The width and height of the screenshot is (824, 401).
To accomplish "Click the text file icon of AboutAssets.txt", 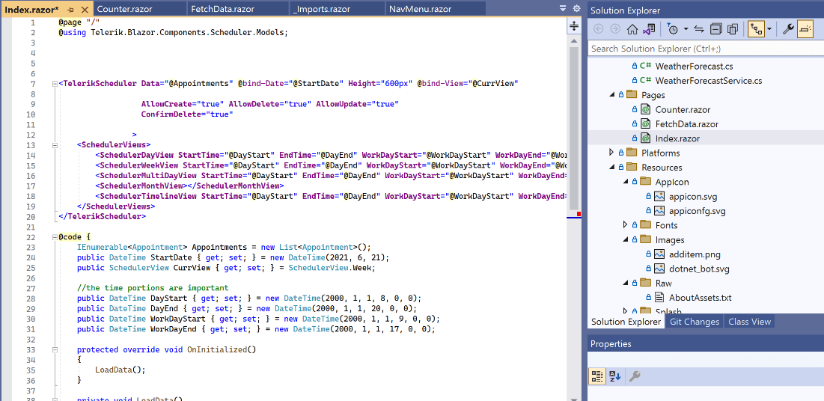I will click(x=659, y=298).
